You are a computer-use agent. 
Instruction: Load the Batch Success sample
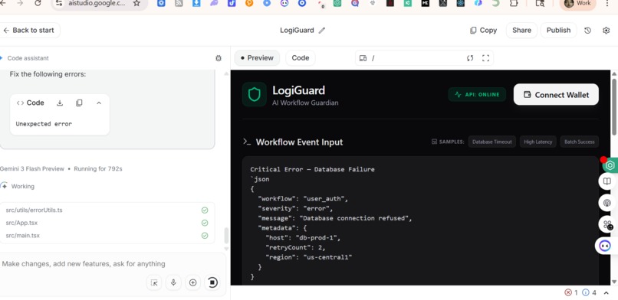(x=580, y=142)
